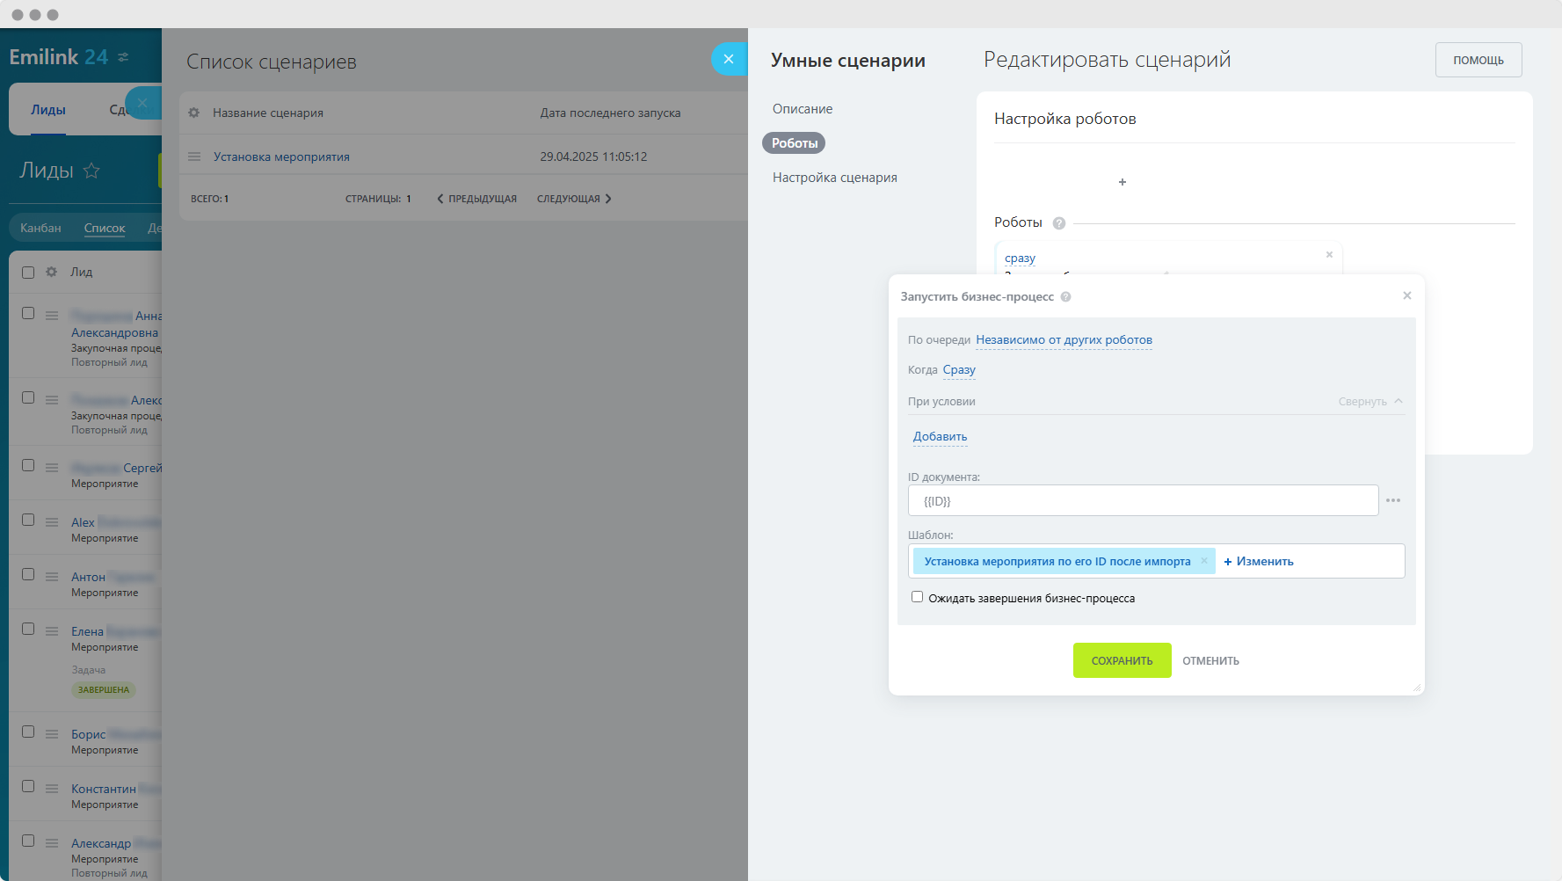
Task: Close the side panel with blue X button
Action: [728, 59]
